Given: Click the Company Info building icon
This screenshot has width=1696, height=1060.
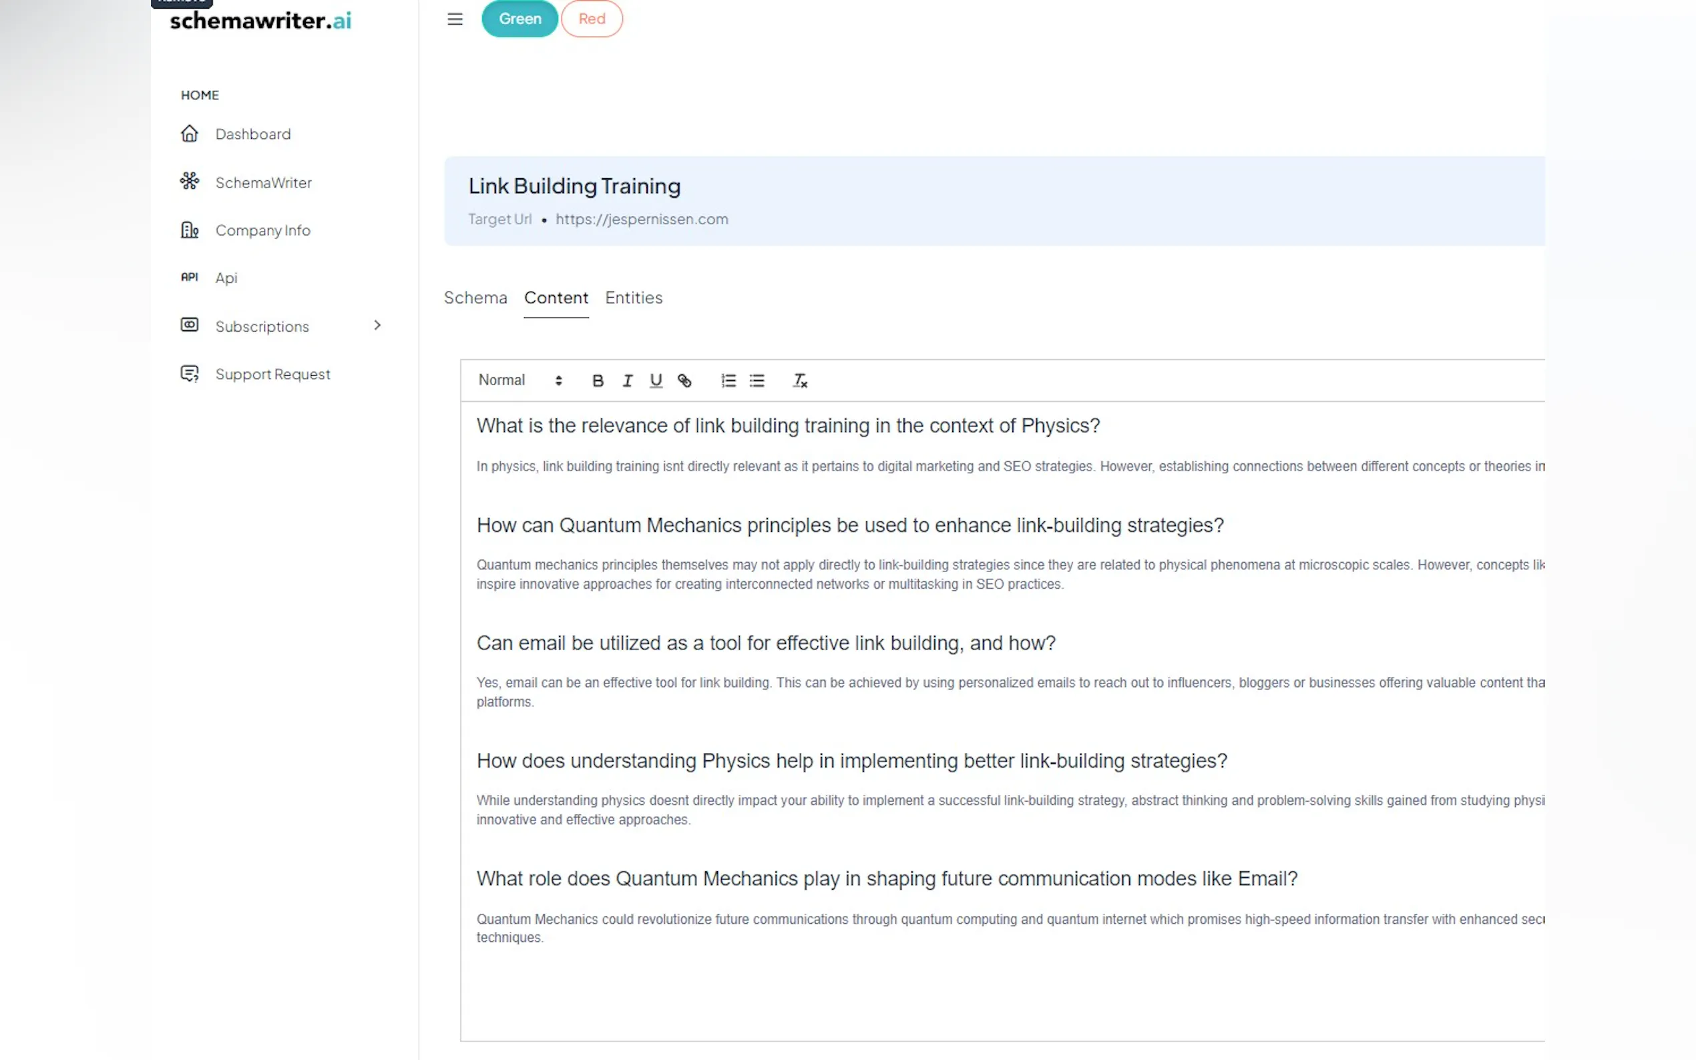Looking at the screenshot, I should 190,229.
